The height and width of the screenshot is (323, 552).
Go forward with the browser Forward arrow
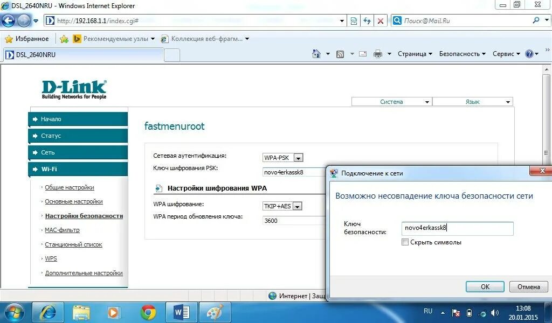coord(24,21)
